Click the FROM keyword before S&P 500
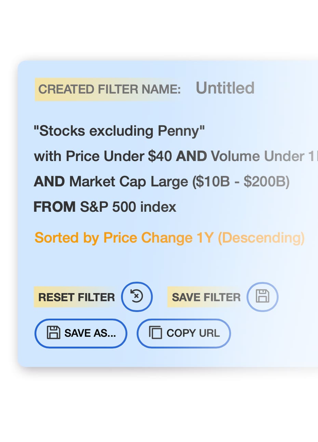The width and height of the screenshot is (318, 442). 54,207
